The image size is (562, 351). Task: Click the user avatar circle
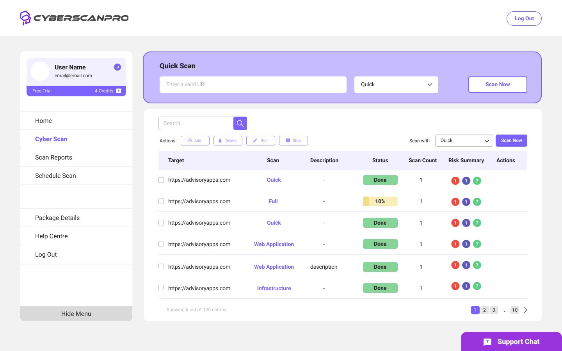tap(40, 71)
